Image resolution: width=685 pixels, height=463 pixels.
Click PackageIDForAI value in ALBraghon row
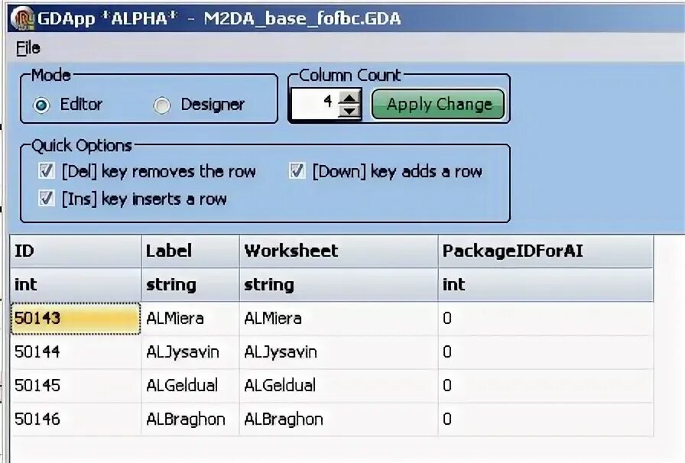[x=544, y=419]
